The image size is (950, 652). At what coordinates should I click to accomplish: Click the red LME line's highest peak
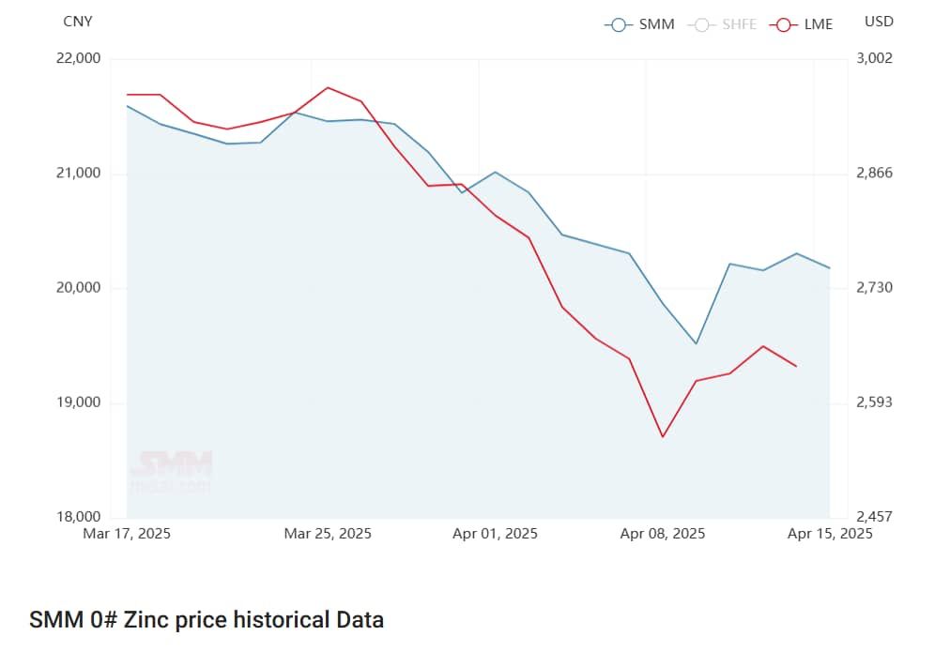point(327,87)
